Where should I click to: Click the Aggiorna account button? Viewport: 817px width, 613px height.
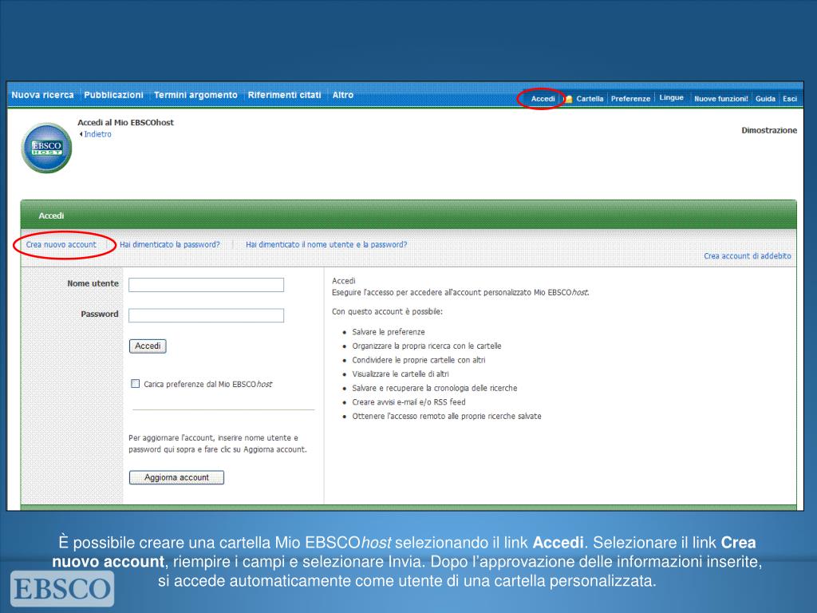[x=176, y=477]
